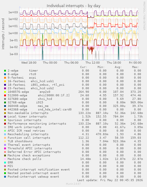Click the 'Cur:' column header
This screenshot has width=147, height=187.
[84, 67]
